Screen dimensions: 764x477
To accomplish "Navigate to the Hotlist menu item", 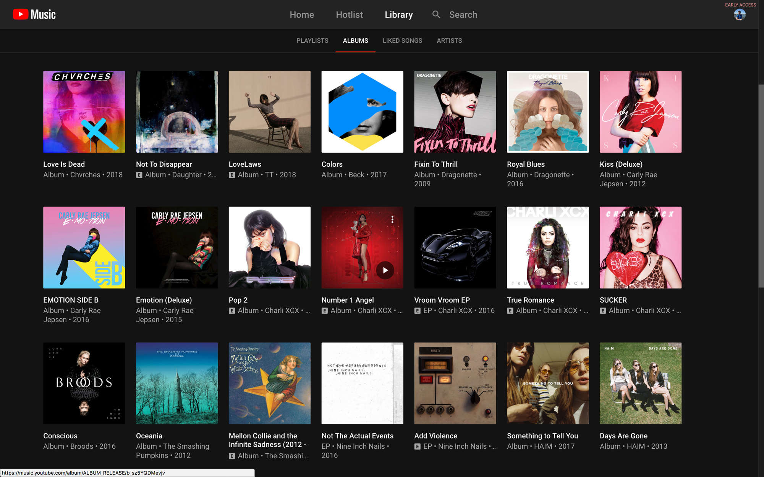I will pos(349,15).
